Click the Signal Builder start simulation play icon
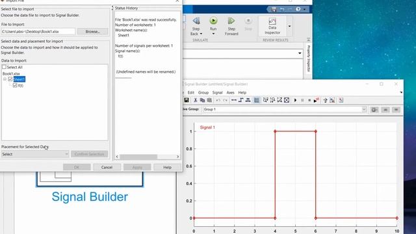The image size is (416, 234). coord(295,100)
